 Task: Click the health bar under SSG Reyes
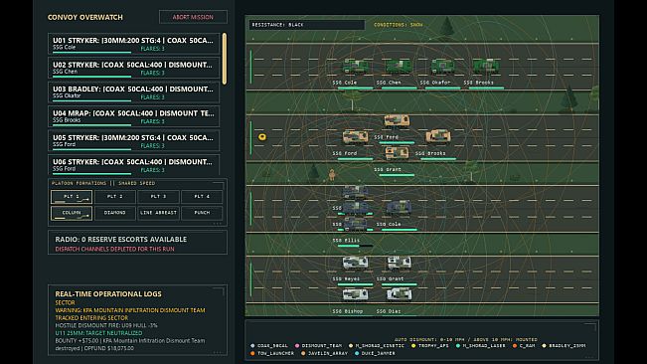[x=355, y=284]
